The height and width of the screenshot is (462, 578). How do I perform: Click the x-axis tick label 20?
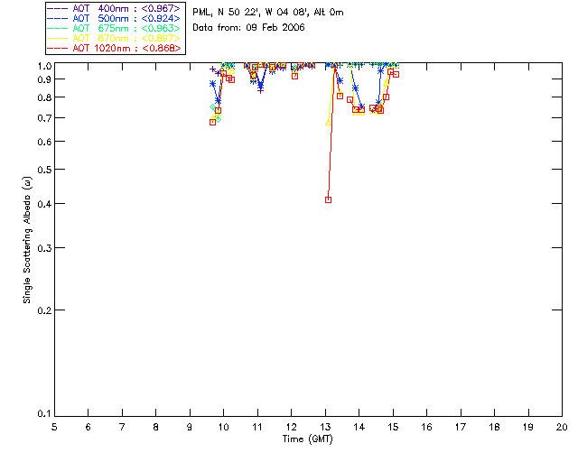[x=562, y=428]
